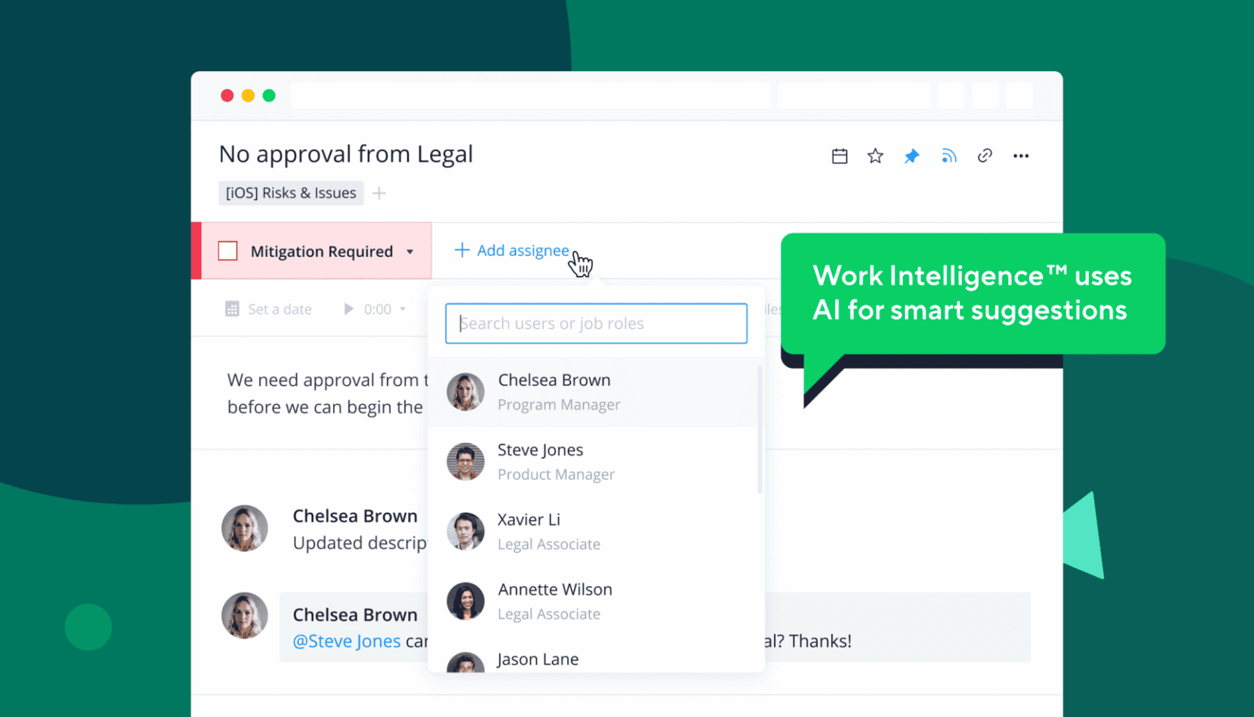The image size is (1254, 717).
Task: Click the blue pin icon
Action: [911, 156]
